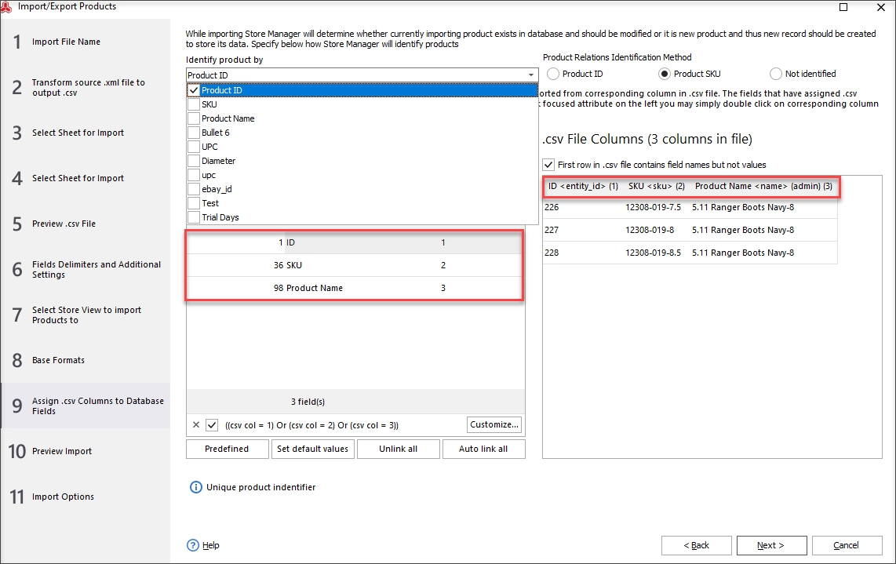Click the info icon beside Unique product indentifier

(x=195, y=487)
